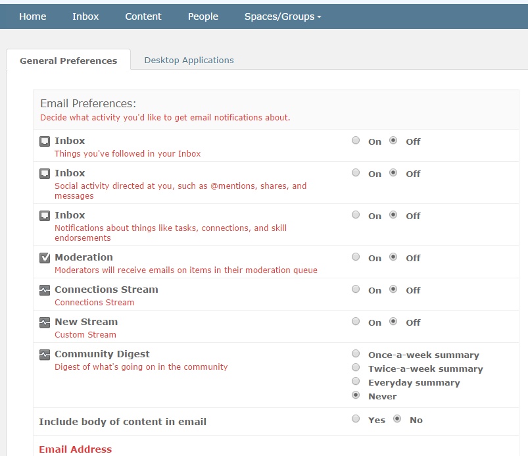The height and width of the screenshot is (456, 528).
Task: Open the General Preferences tab
Action: tap(68, 61)
